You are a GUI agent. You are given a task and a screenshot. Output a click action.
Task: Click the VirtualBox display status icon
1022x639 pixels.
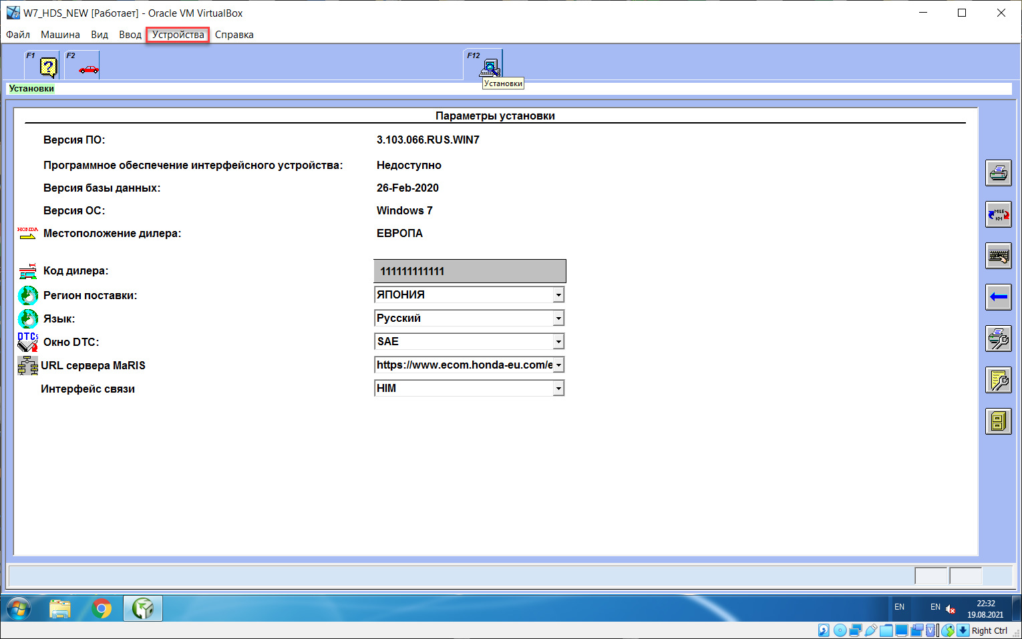(902, 630)
